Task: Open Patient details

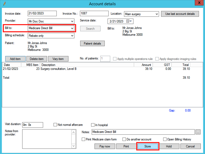Action: tap(92, 43)
